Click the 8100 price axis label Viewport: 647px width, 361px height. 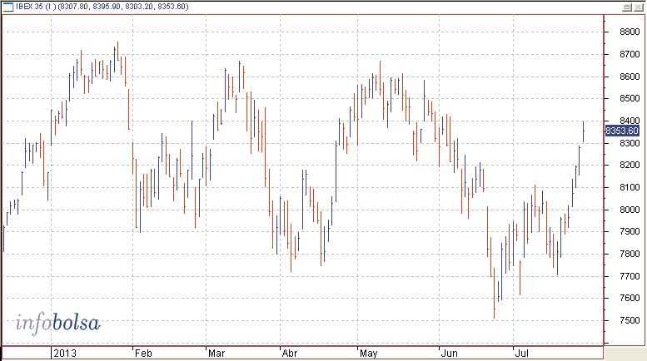[x=630, y=187]
